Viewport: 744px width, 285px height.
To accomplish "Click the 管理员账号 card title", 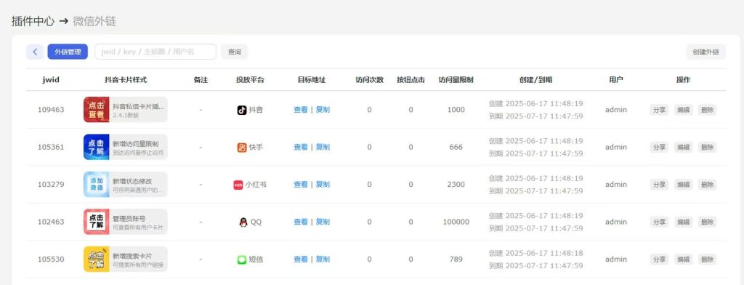I will tap(129, 219).
